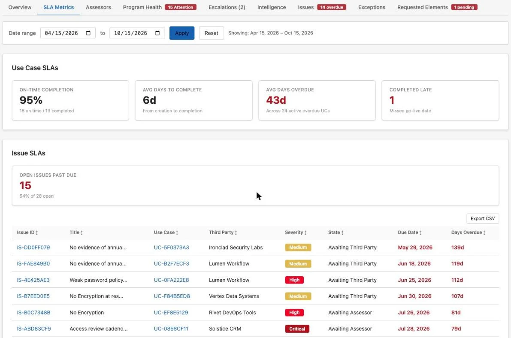
Task: Open use case UC-EF8E5129
Action: (171, 313)
